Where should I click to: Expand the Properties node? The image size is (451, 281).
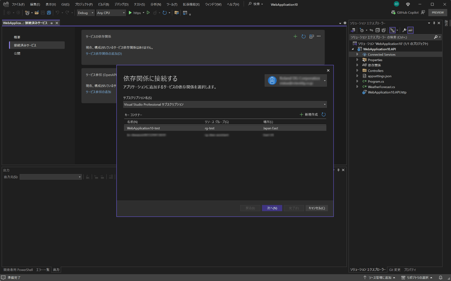point(357,60)
